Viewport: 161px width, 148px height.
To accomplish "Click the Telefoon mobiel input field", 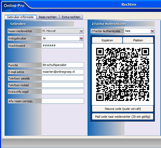I will (x=63, y=85).
